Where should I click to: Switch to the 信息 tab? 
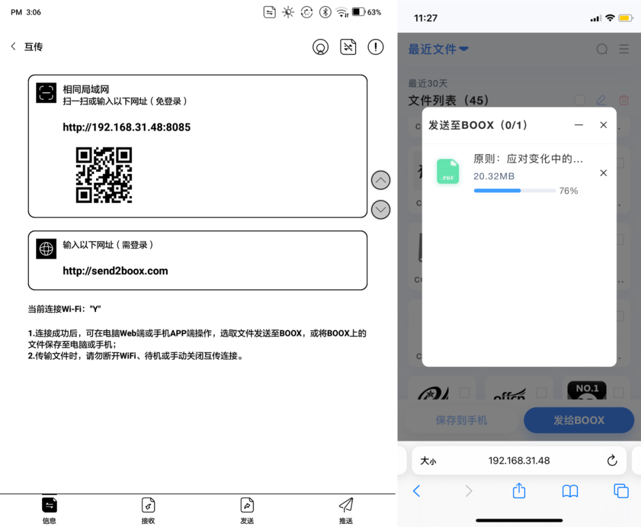click(x=49, y=510)
